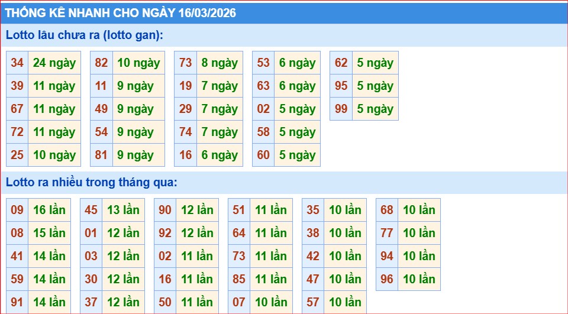The height and width of the screenshot is (314, 568).
Task: Select lotto number 45
Action: 91,210
